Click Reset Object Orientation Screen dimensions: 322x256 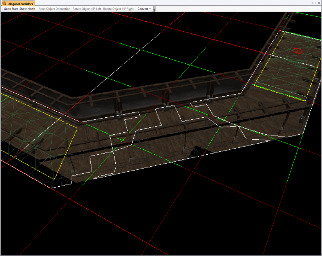pyautogui.click(x=54, y=9)
